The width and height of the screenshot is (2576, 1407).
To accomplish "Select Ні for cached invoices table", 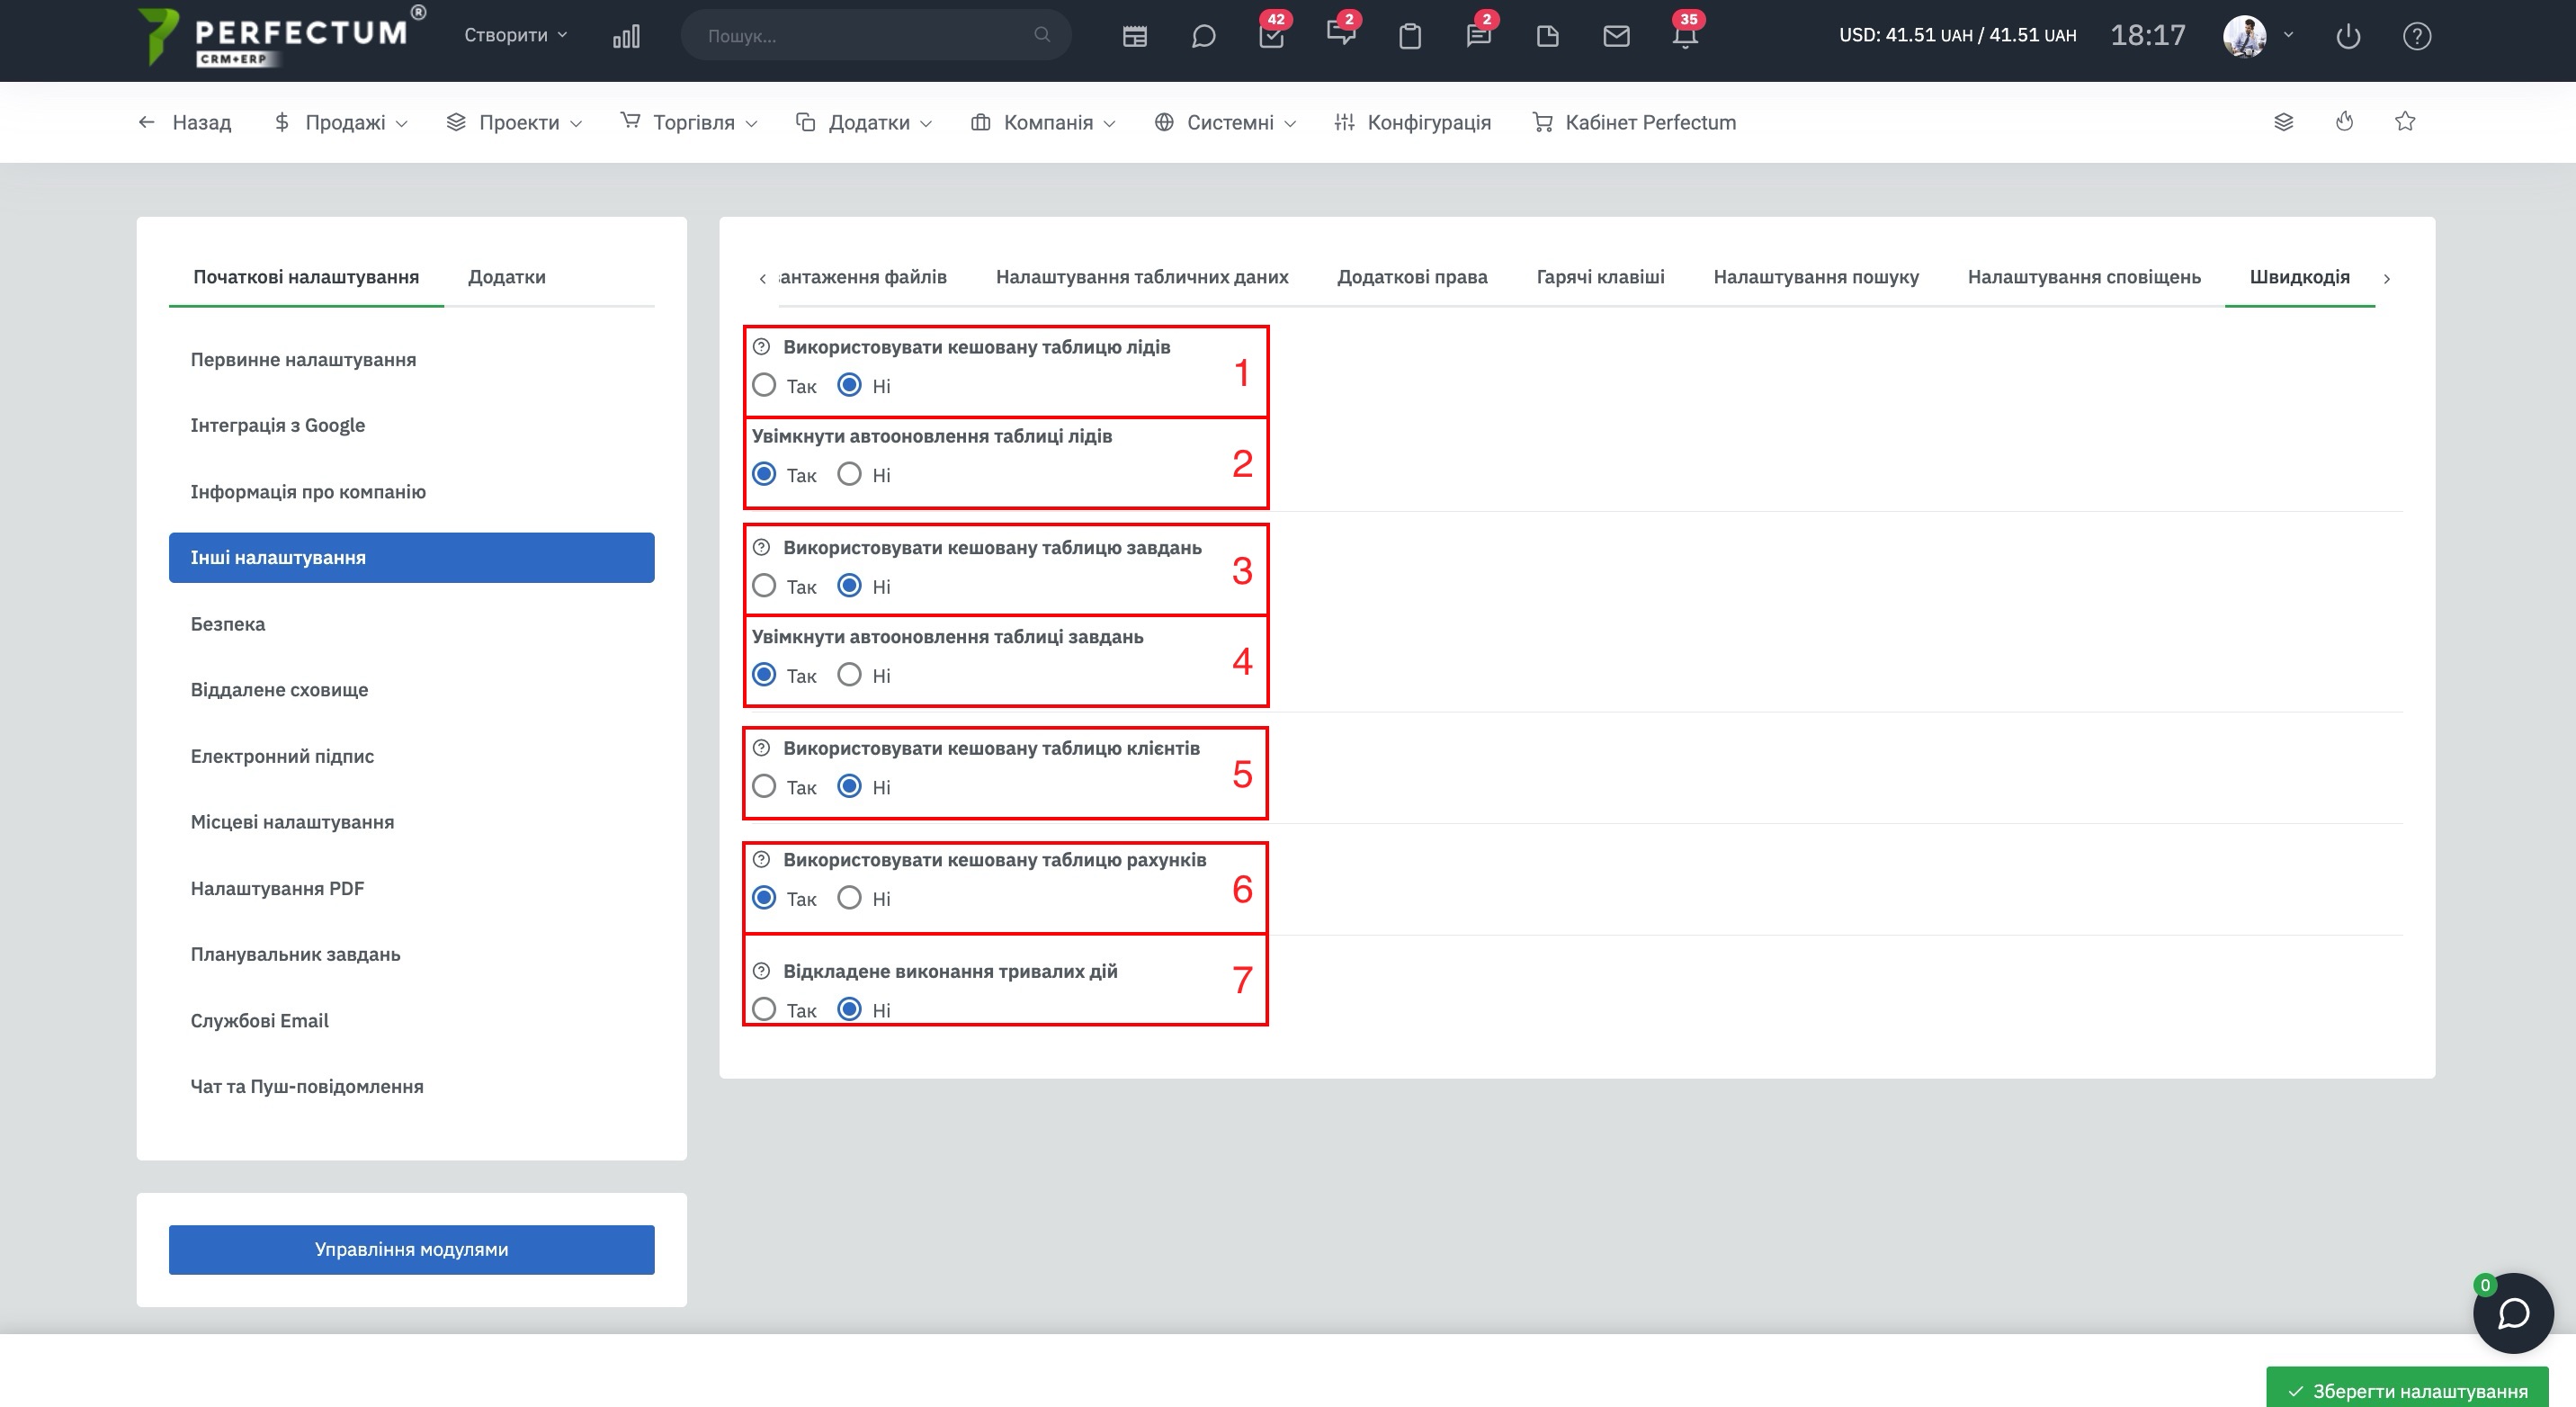I will (x=849, y=898).
